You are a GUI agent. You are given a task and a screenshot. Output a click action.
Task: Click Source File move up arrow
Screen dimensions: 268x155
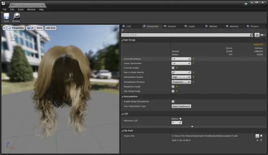[x=261, y=140]
